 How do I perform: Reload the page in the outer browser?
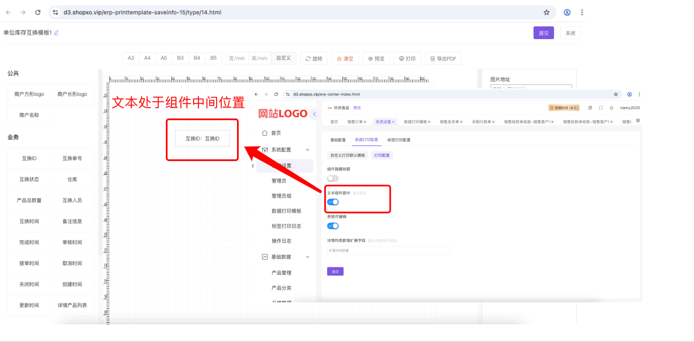click(37, 12)
